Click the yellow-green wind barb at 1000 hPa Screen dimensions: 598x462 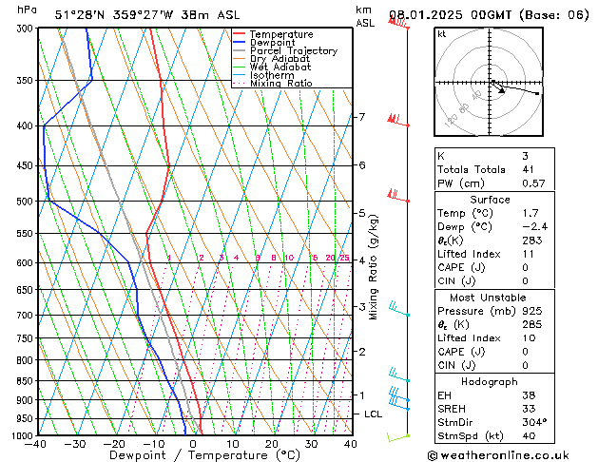pos(399,437)
